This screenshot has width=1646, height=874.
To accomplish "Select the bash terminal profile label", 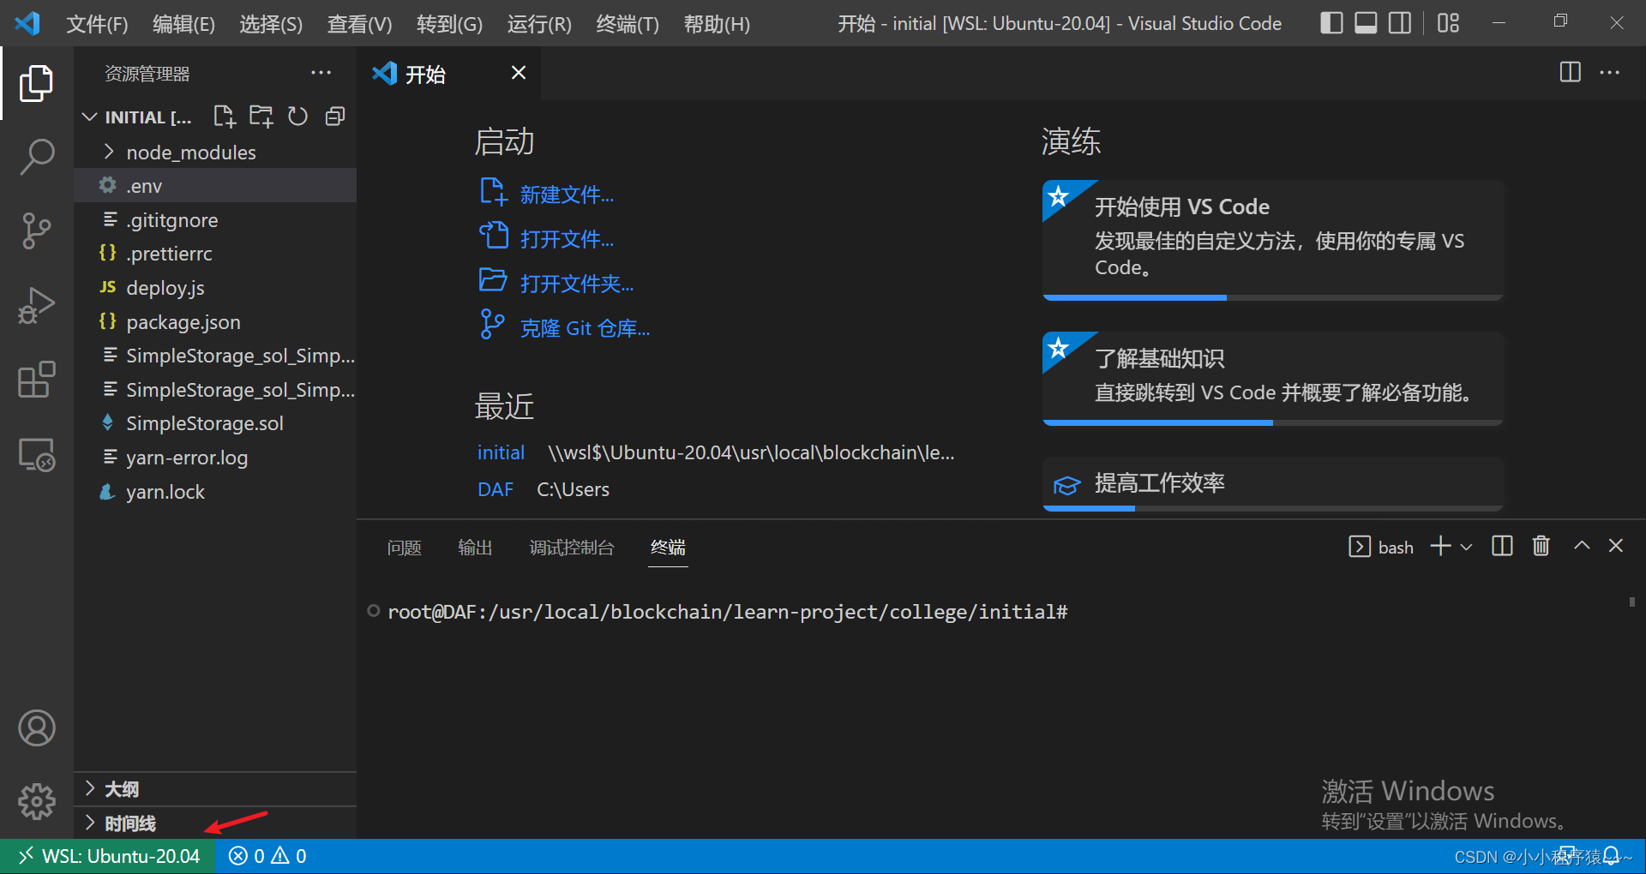I will (1381, 547).
